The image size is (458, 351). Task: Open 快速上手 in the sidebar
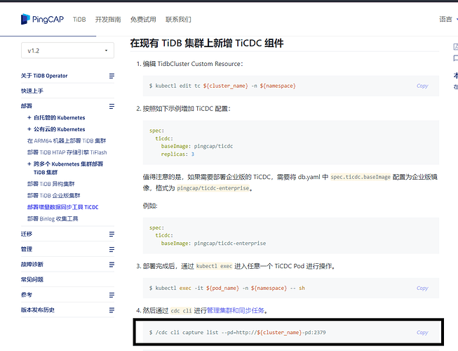coord(32,91)
